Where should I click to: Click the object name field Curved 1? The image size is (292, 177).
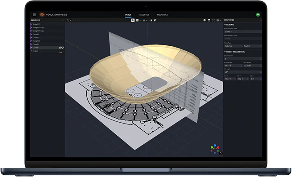click(x=243, y=32)
